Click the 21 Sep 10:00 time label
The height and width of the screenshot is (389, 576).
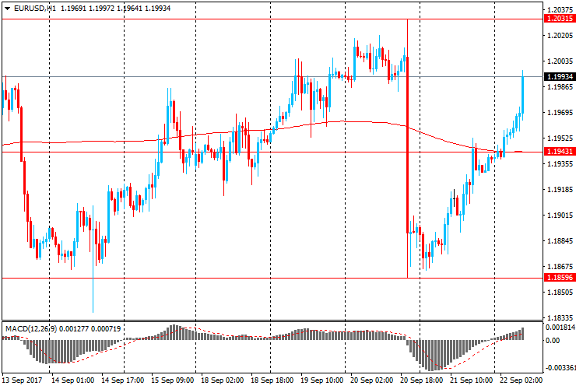tap(472, 380)
